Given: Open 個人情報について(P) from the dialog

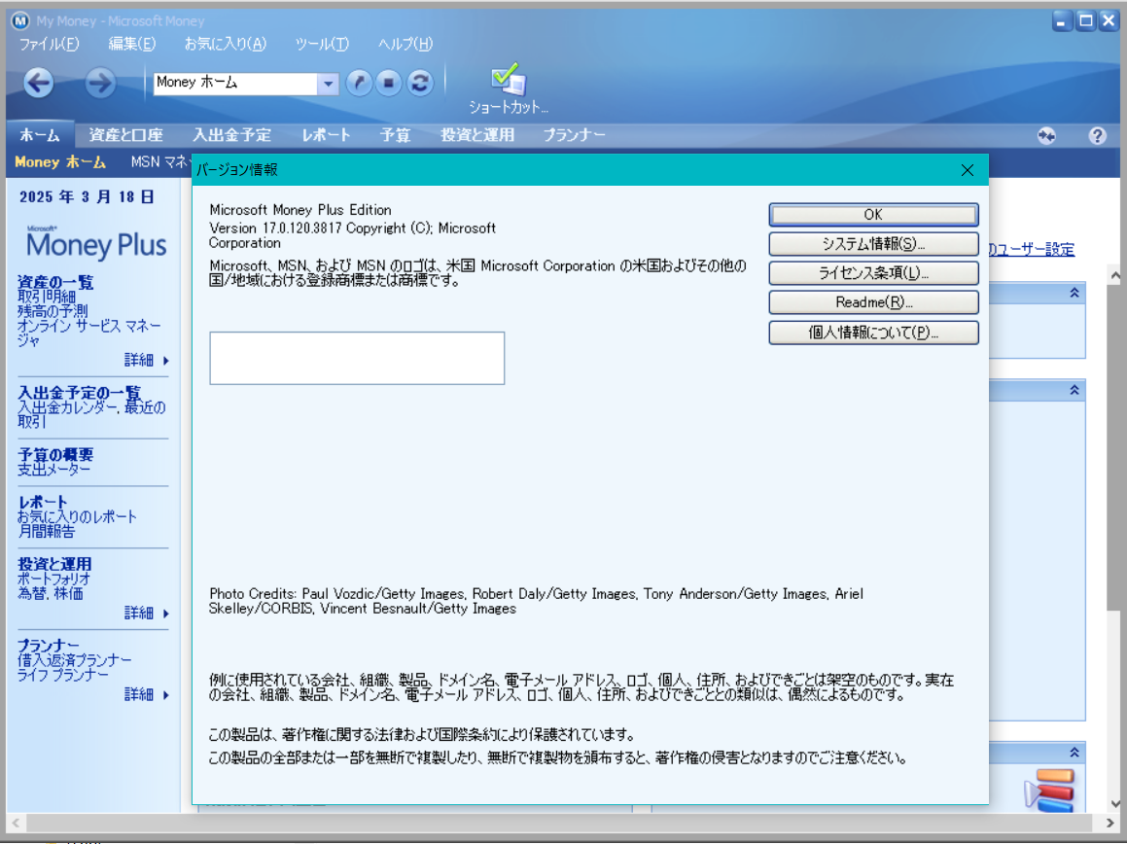Looking at the screenshot, I should [x=873, y=333].
